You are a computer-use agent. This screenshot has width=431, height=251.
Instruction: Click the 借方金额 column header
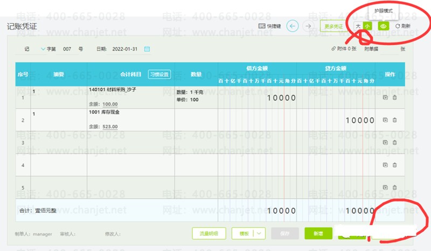pyautogui.click(x=257, y=68)
